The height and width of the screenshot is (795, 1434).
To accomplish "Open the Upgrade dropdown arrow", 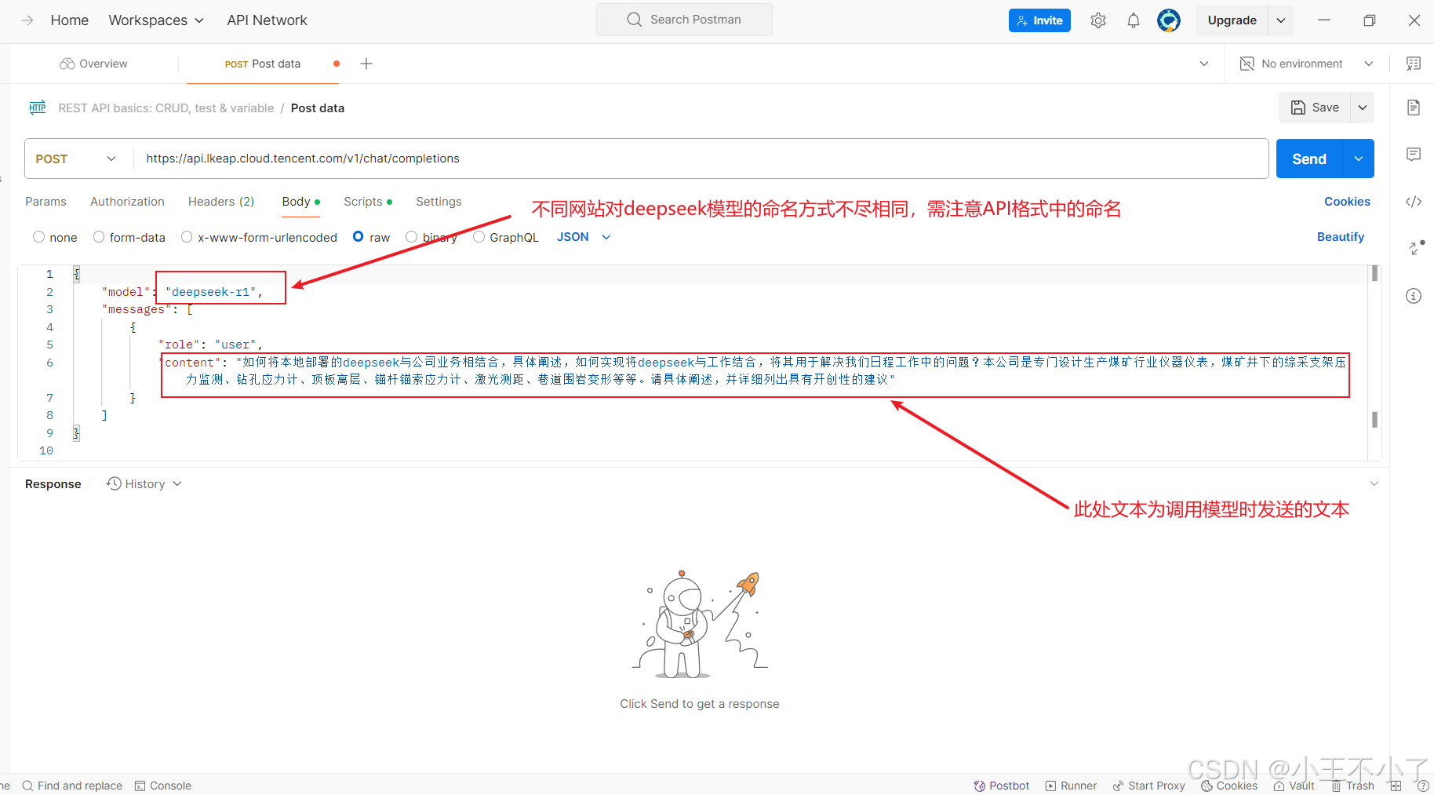I will point(1281,20).
